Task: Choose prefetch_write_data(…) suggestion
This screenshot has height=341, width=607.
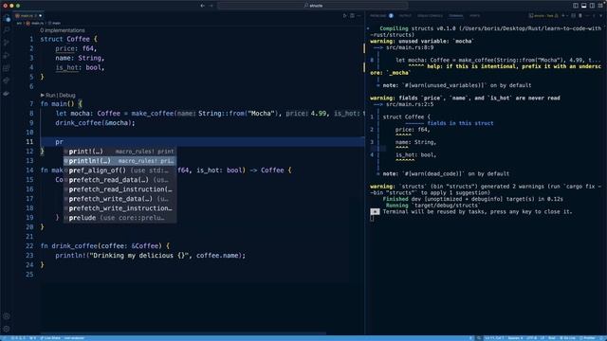Action: click(120, 199)
